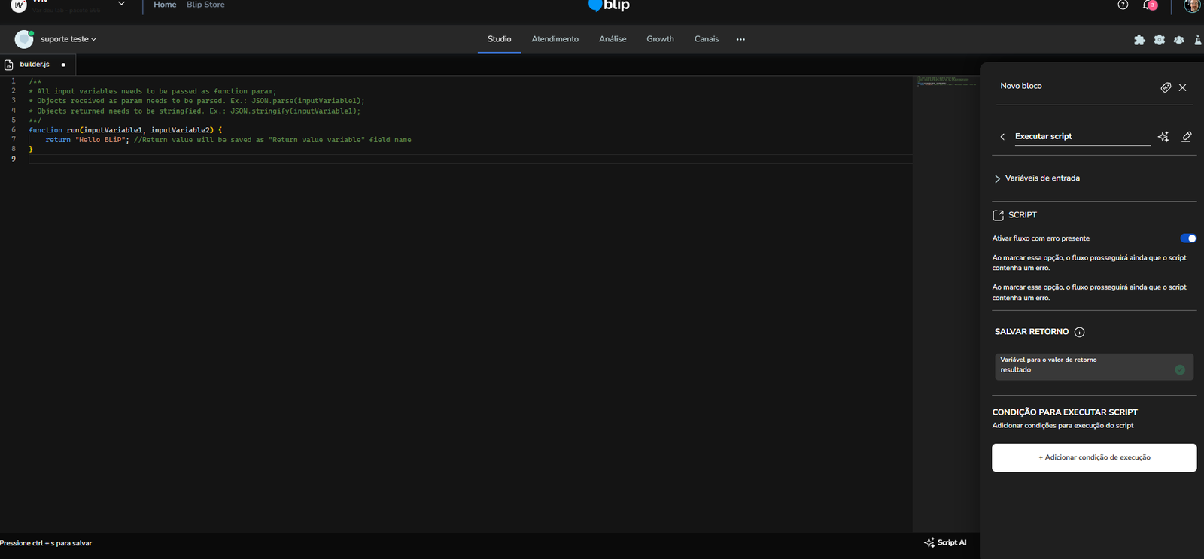
Task: Open the notifications bell
Action: pyautogui.click(x=1148, y=5)
